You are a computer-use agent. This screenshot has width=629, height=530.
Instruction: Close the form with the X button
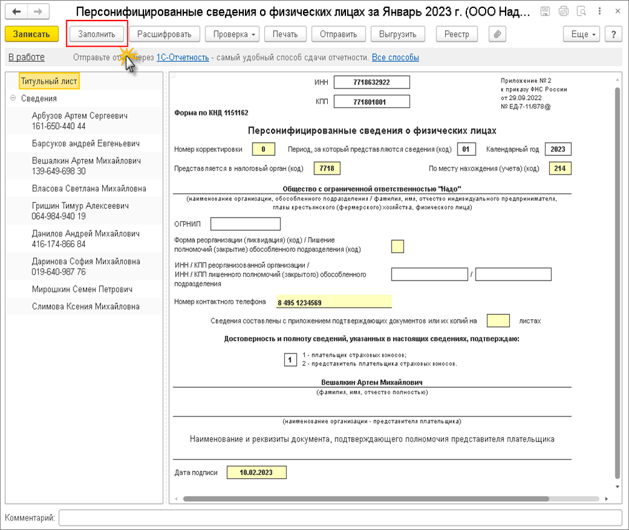tap(618, 11)
